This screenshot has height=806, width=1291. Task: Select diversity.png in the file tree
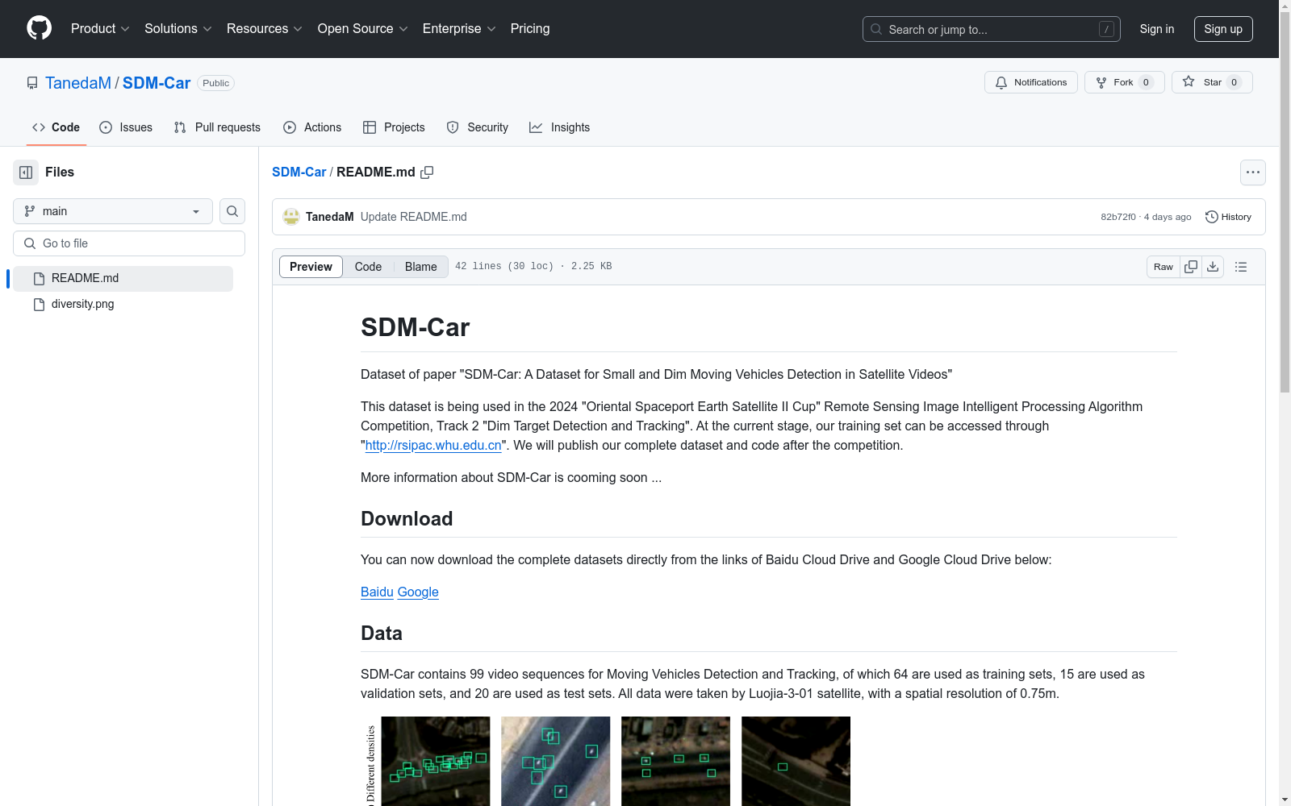pos(82,304)
